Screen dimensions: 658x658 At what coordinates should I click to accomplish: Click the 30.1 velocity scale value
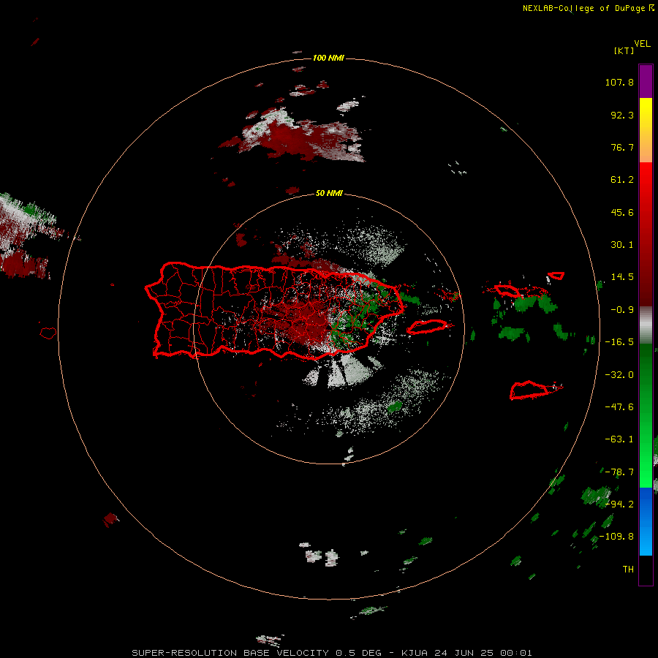coord(622,245)
